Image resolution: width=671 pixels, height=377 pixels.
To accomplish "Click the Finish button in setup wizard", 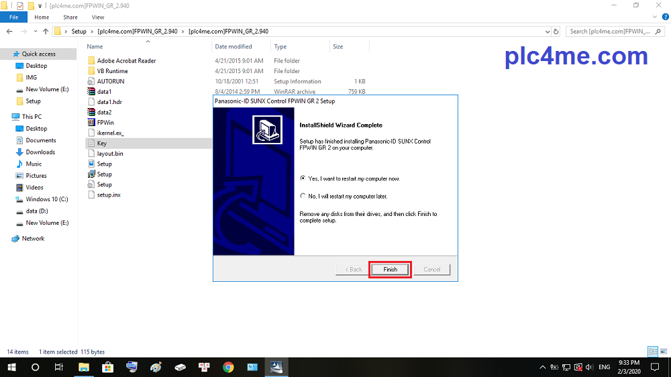I will click(x=390, y=269).
